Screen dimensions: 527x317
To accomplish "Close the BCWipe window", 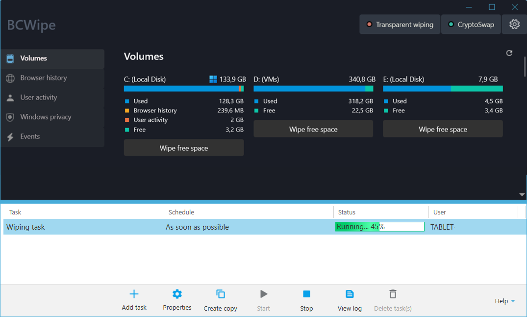I will 515,7.
